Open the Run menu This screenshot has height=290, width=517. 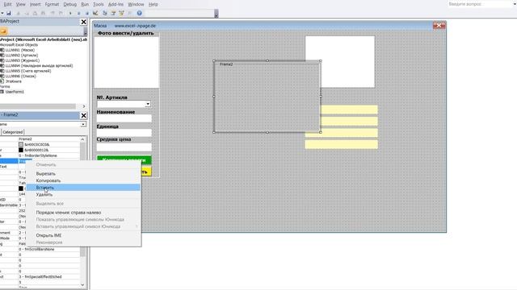pos(85,4)
